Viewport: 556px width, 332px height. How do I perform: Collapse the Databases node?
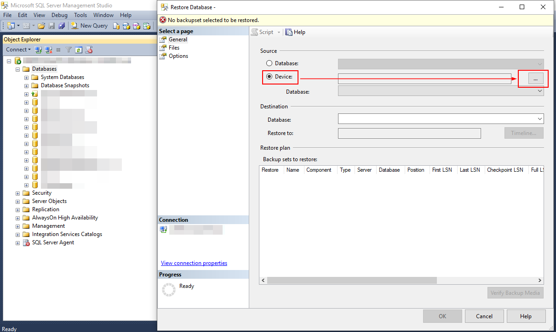[x=18, y=69]
